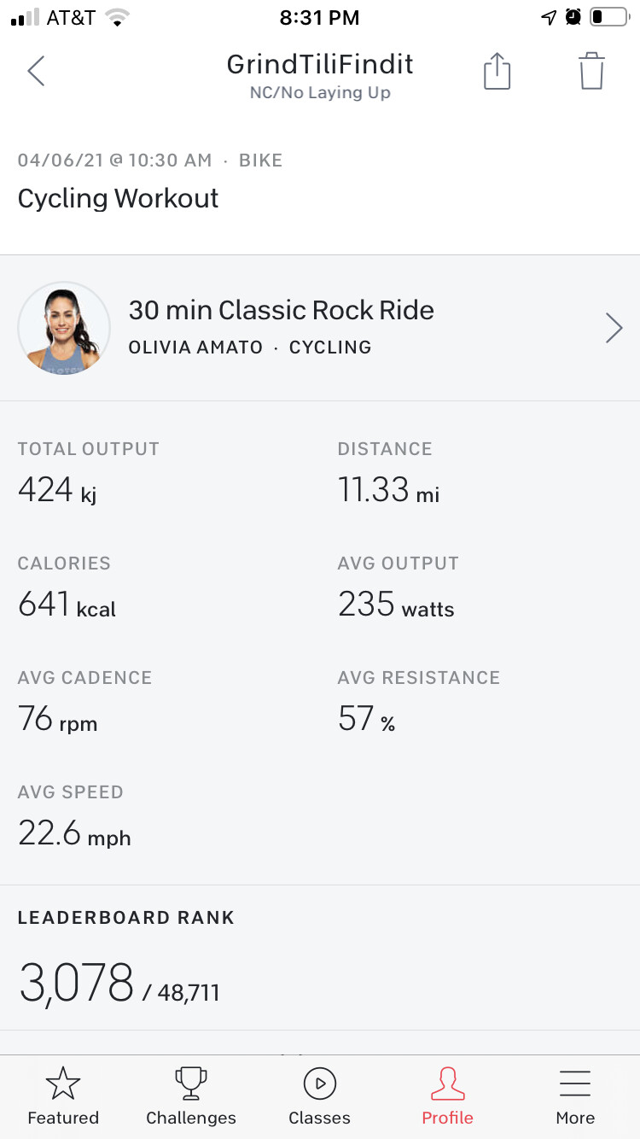Tap the Avg Output 235 watts stat
Screen dimensions: 640x1139
pyautogui.click(x=396, y=605)
